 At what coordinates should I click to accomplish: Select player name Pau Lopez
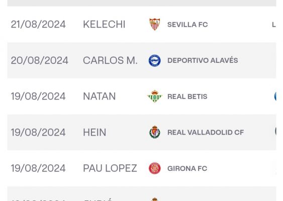coord(110,168)
